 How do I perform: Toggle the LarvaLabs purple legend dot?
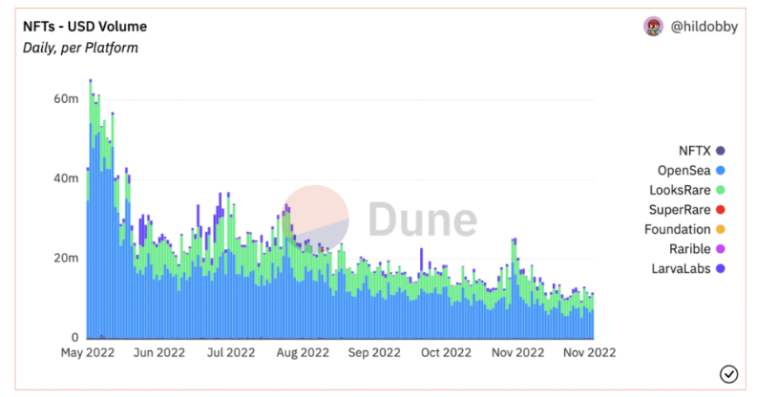(x=721, y=269)
